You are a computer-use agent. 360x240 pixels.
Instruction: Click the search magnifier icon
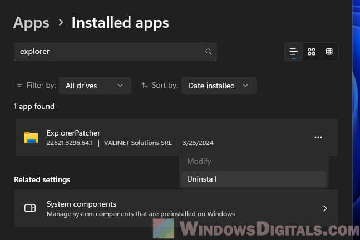[208, 52]
